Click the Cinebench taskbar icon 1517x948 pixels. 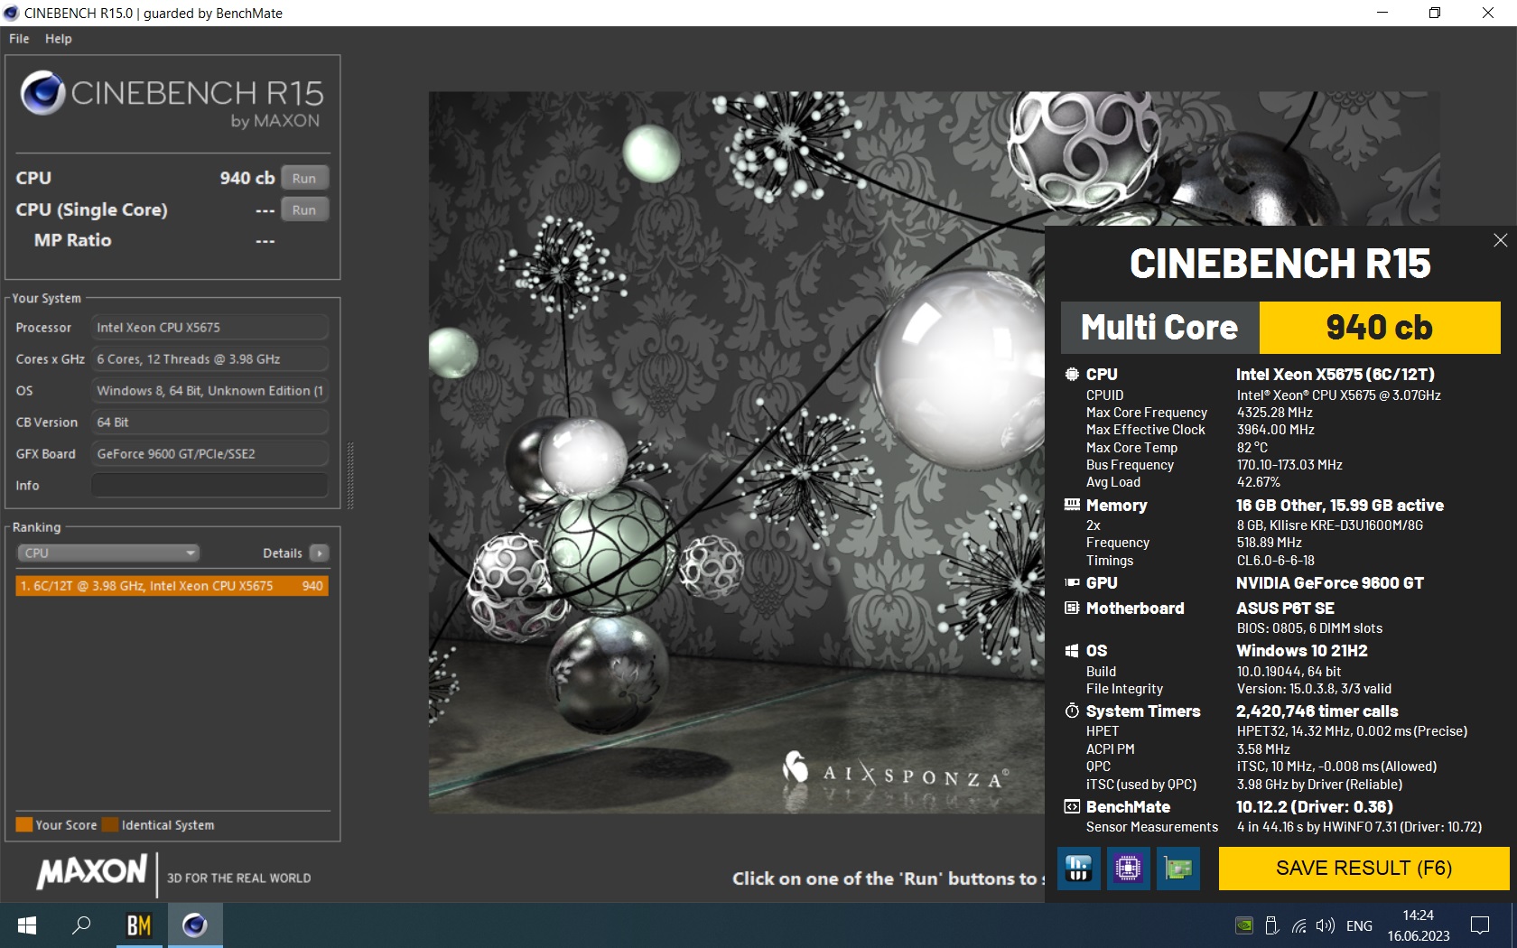click(x=194, y=925)
